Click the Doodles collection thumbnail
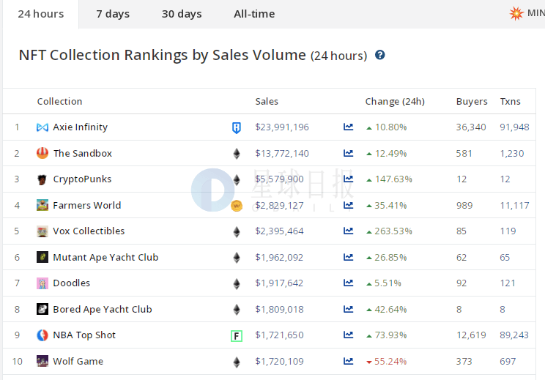Viewport: 545px width, 380px height. coord(42,283)
